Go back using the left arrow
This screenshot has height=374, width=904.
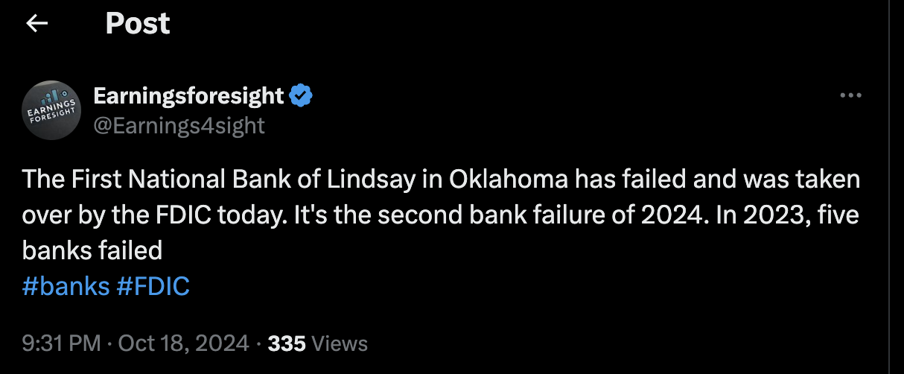[x=36, y=24]
